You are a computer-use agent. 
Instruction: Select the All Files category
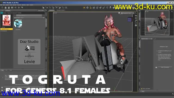pos(3,27)
